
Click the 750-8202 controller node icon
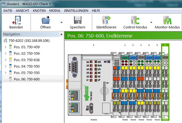coord(5,41)
